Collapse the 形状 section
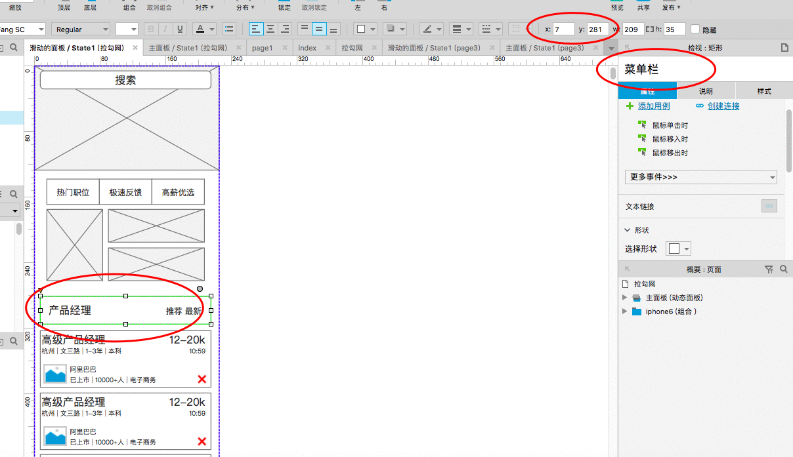 pyautogui.click(x=628, y=230)
